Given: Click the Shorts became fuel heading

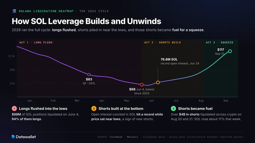Looking at the screenshot, I should pos(195,108).
